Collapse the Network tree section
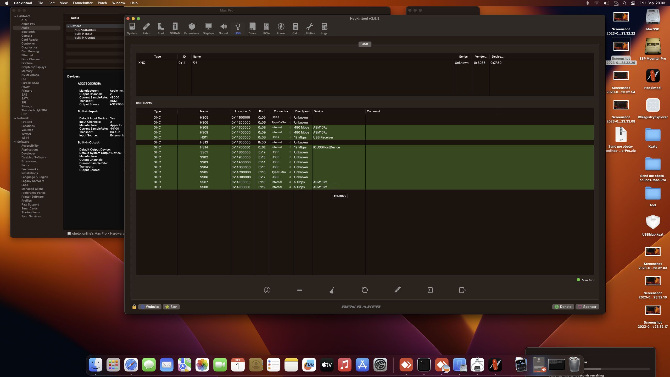The width and height of the screenshot is (670, 377). 15,118
